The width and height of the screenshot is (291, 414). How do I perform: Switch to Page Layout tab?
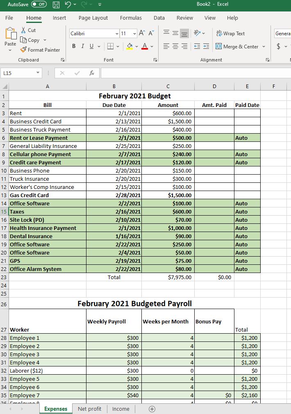(93, 18)
